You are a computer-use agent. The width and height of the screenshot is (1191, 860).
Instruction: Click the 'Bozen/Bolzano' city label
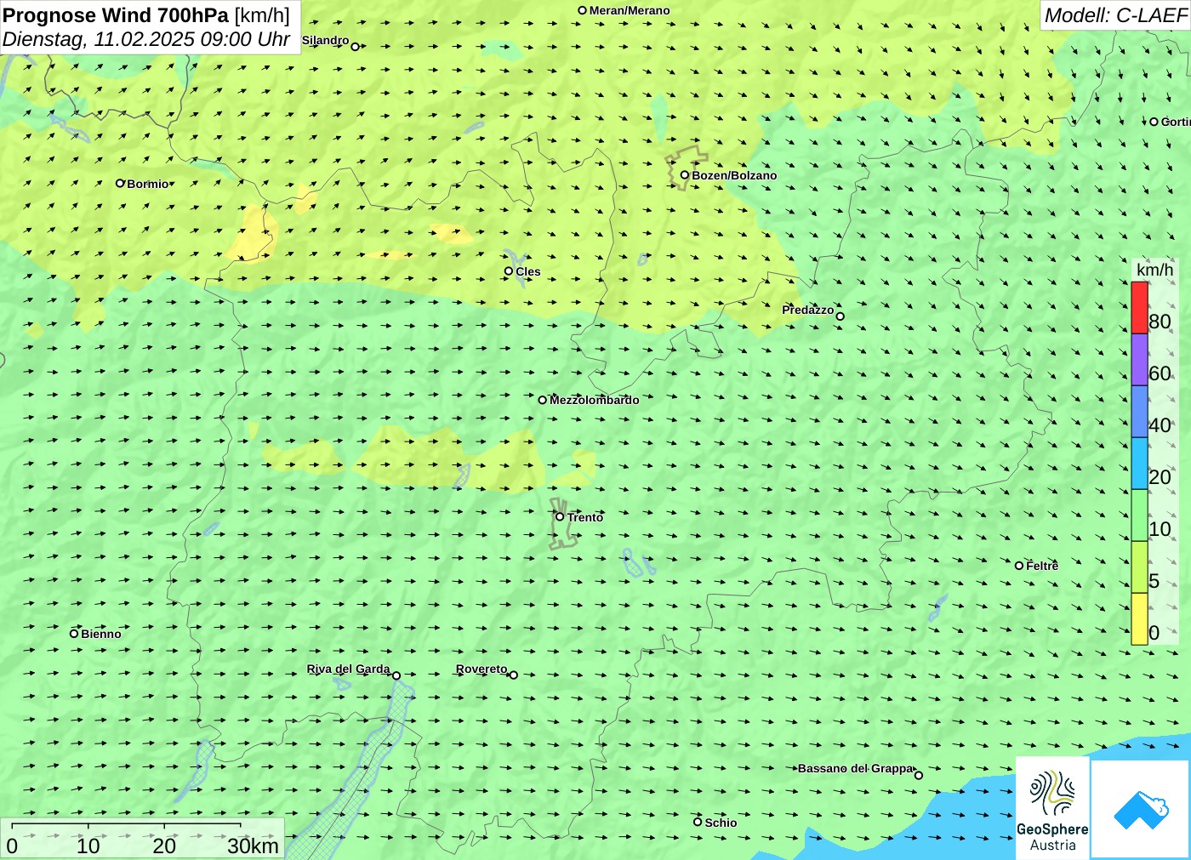click(x=734, y=175)
